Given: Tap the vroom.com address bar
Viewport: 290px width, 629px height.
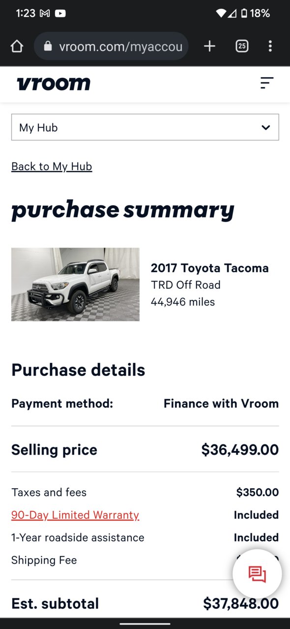Looking at the screenshot, I should pyautogui.click(x=111, y=46).
